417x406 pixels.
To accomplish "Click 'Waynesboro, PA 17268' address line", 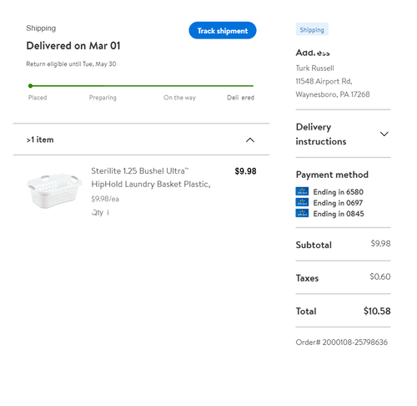I will (333, 94).
